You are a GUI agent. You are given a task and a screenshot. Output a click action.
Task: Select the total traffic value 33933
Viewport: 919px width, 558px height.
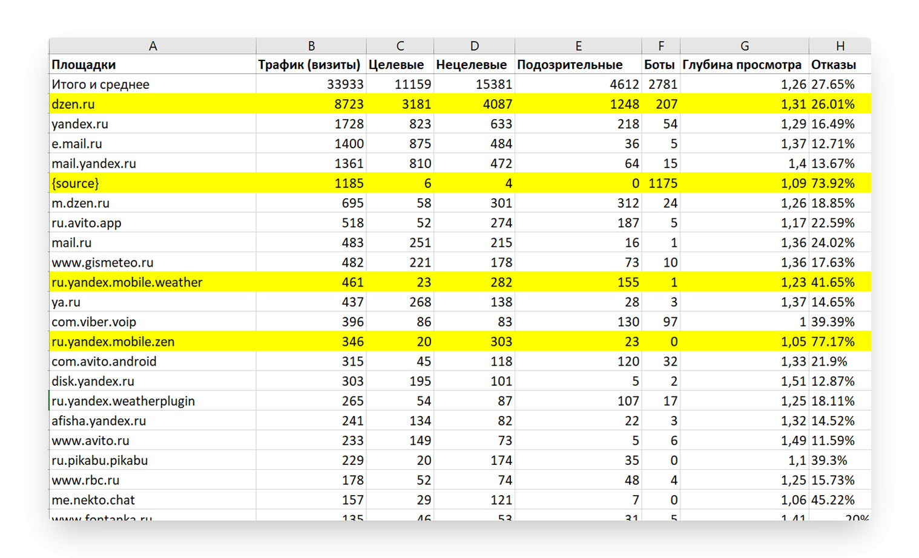[x=311, y=84]
